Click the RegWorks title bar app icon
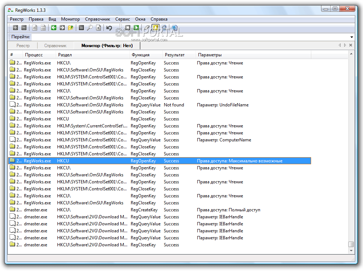This screenshot has height=271, width=363. click(x=10, y=10)
